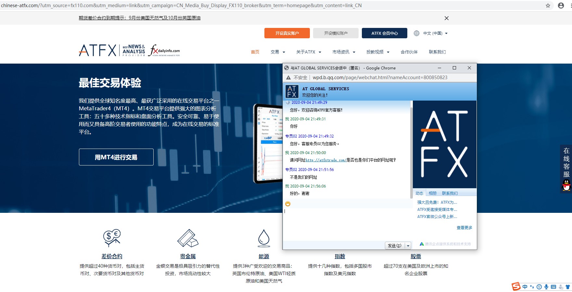
Task: Open the ATFX官微公众号上新... news link
Action: [437, 216]
